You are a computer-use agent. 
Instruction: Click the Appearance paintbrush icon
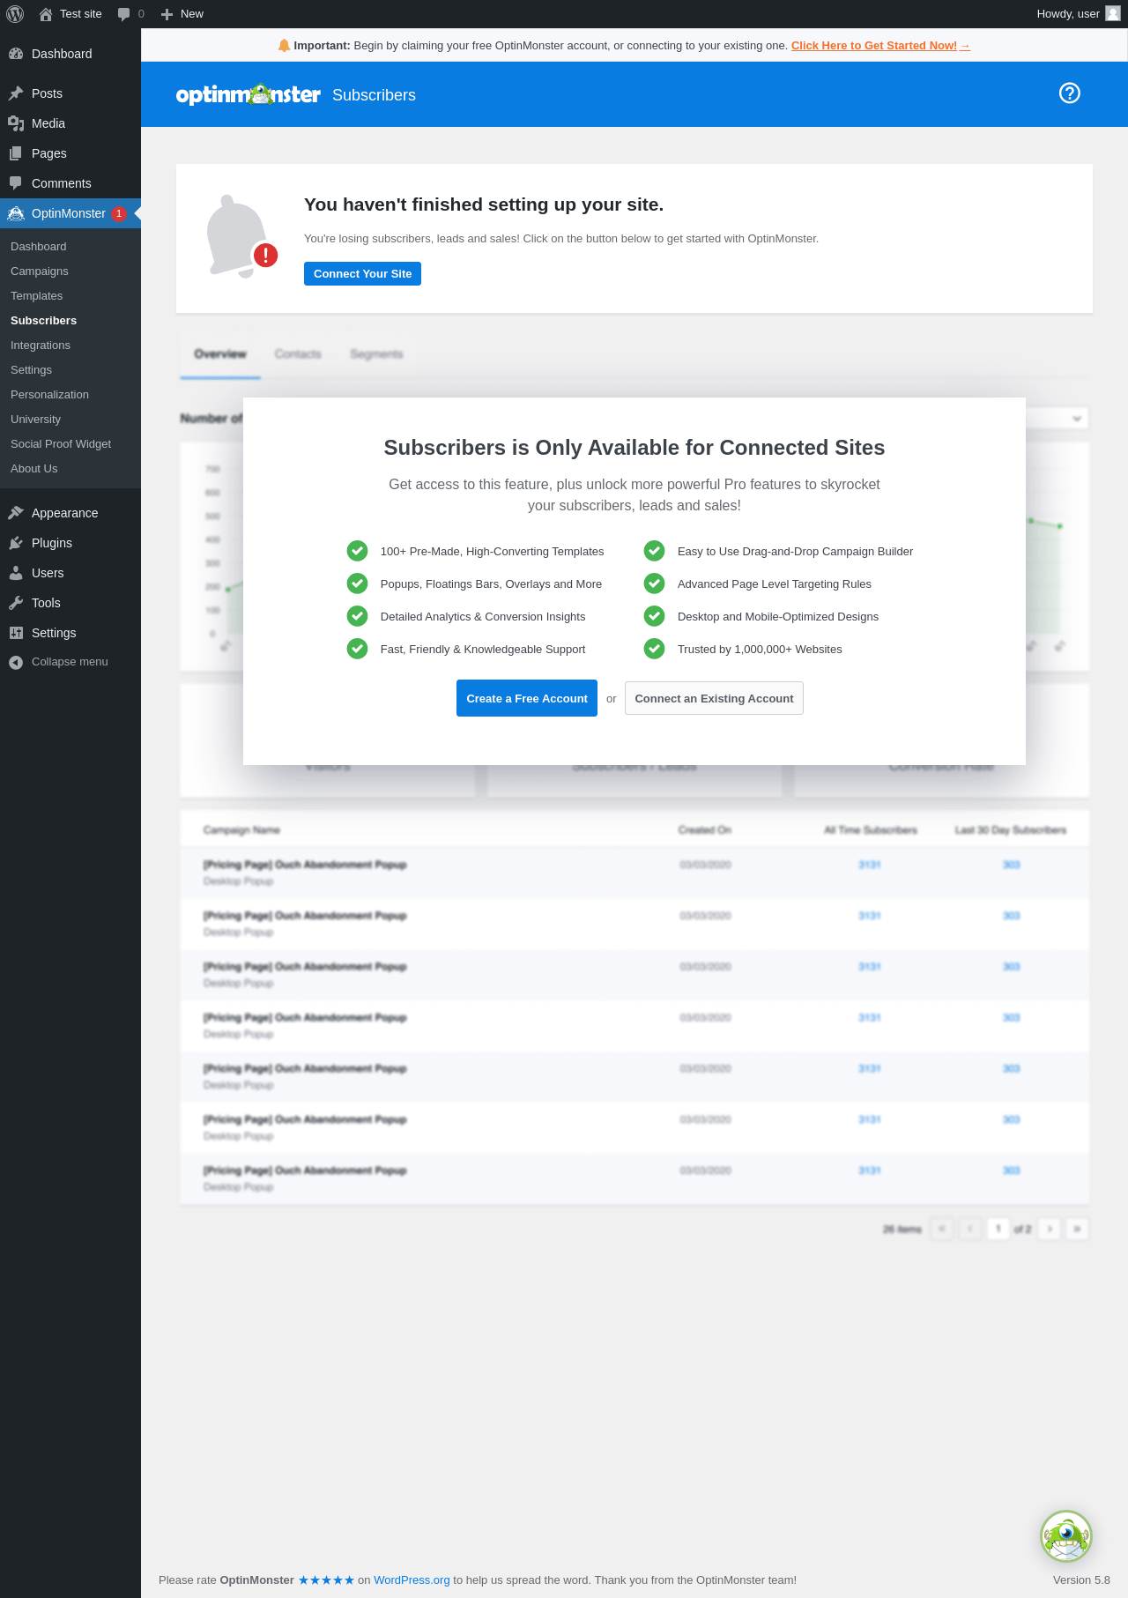point(16,513)
